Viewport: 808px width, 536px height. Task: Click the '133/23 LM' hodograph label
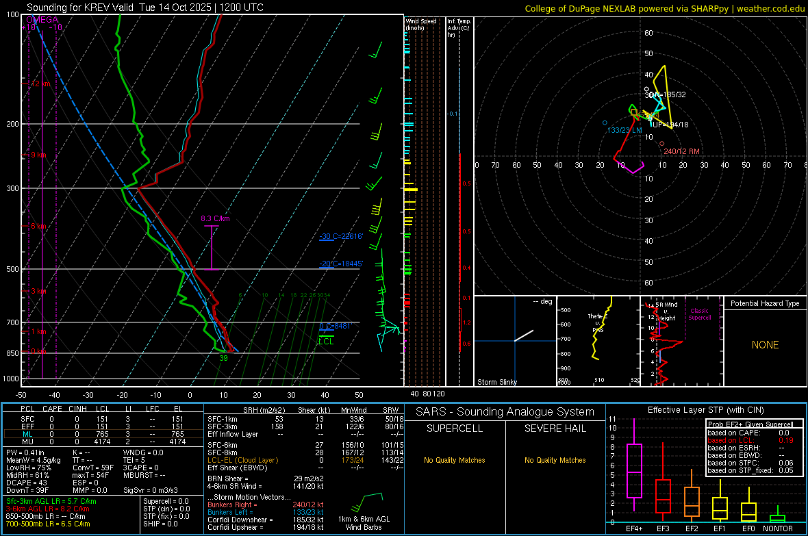click(x=624, y=130)
